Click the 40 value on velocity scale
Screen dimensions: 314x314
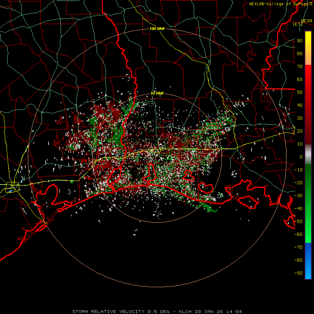300,105
